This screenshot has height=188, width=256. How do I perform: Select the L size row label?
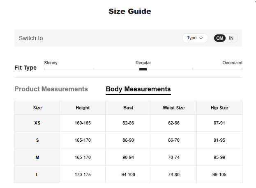(x=37, y=174)
